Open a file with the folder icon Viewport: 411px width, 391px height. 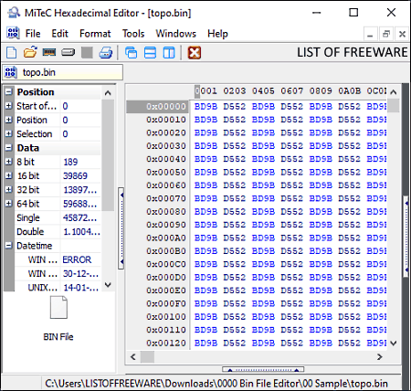30,53
